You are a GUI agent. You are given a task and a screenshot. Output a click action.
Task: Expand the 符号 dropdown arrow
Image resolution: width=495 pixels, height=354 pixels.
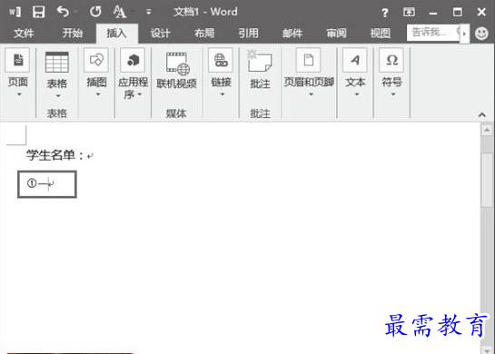point(393,94)
